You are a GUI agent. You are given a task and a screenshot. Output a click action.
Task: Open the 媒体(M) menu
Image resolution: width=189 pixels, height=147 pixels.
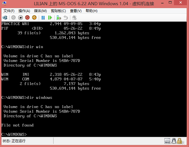coord(40,11)
